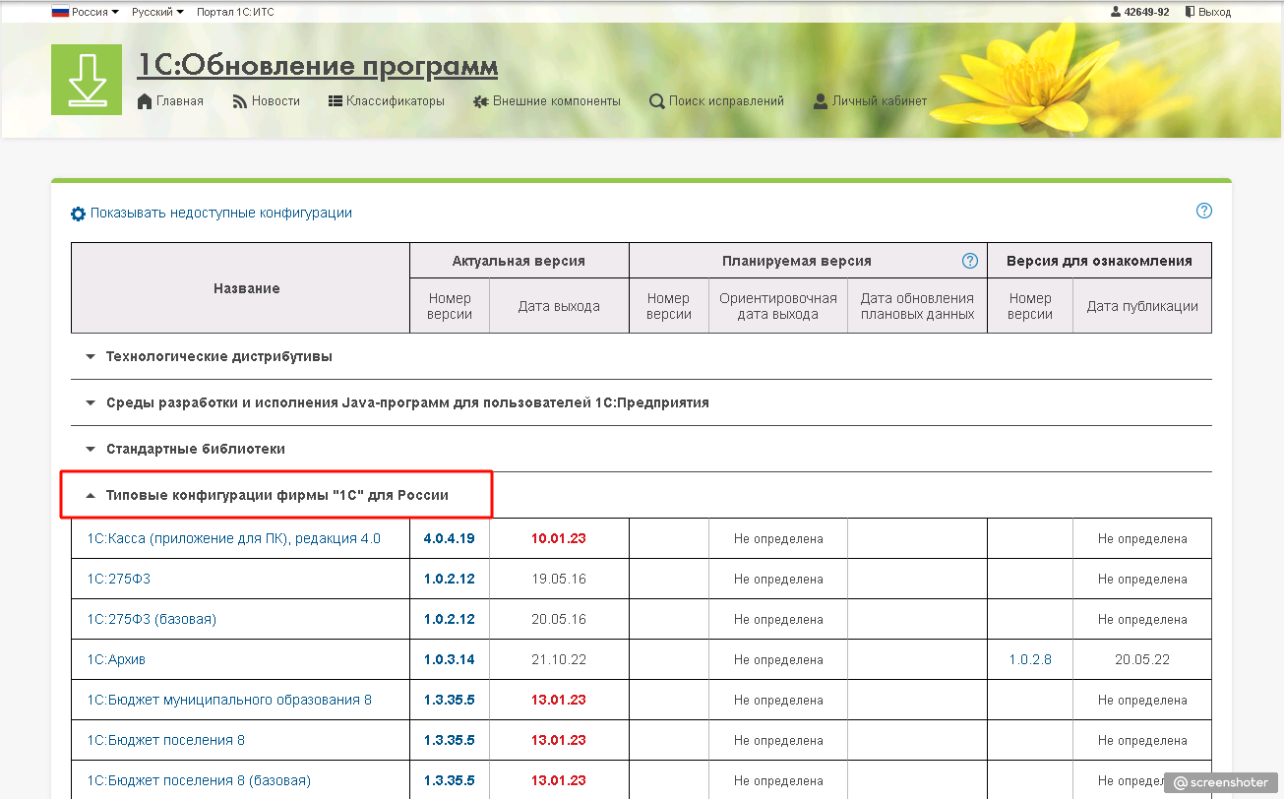The width and height of the screenshot is (1284, 799).
Task: Click the 42649-92 account number
Action: click(x=1146, y=12)
